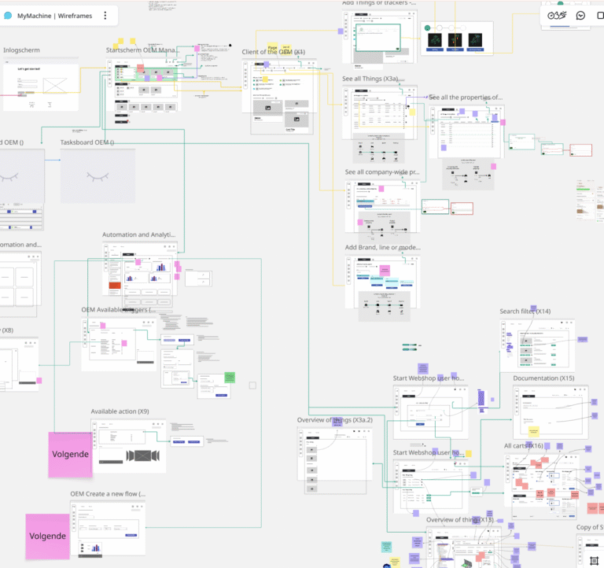Image resolution: width=604 pixels, height=568 pixels.
Task: Select the lower pink Volgende sticky note
Action: [47, 536]
